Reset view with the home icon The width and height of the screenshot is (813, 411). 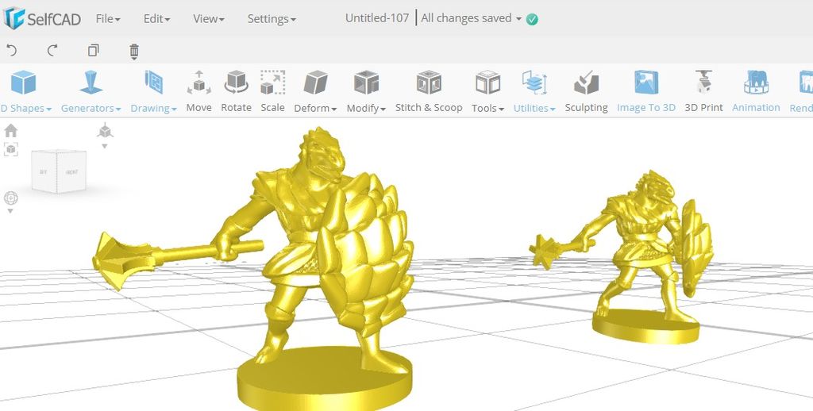pyautogui.click(x=11, y=131)
